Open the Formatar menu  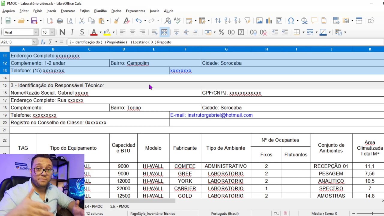pyautogui.click(x=68, y=11)
